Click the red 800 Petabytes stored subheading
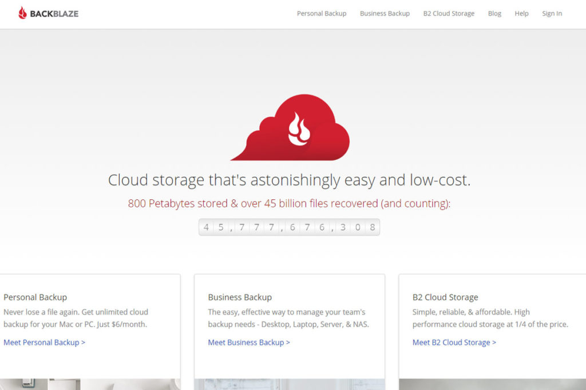The height and width of the screenshot is (390, 586). click(x=289, y=203)
